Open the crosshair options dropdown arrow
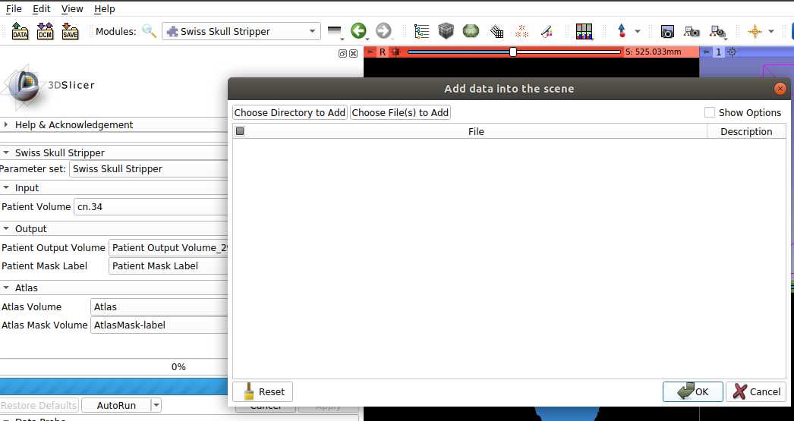Screen dimensions: 794x421 click(771, 31)
